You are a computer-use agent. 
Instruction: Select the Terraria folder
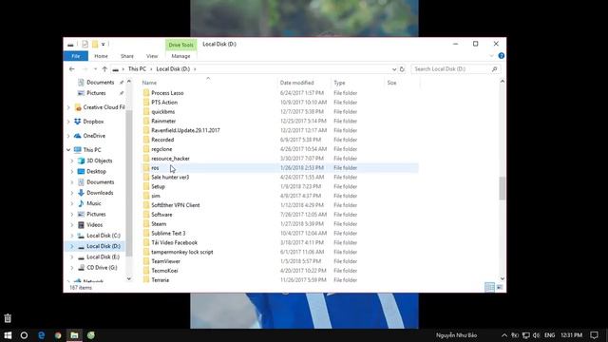tap(161, 280)
